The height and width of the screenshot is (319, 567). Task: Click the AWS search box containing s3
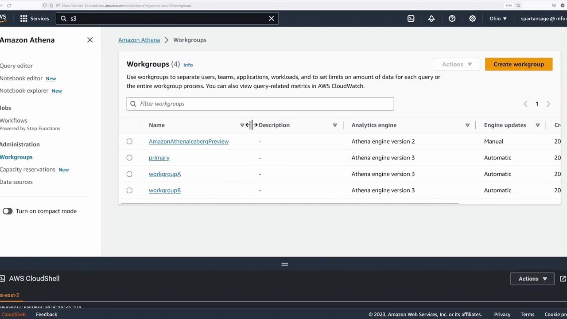[x=167, y=19]
